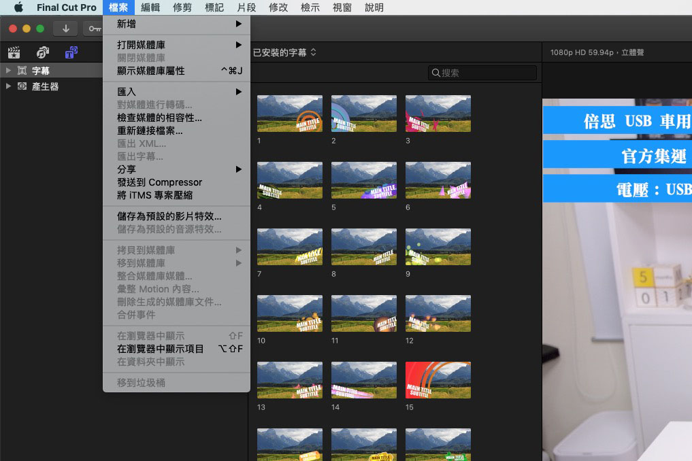The height and width of the screenshot is (461, 692).
Task: Expand the 產生器 disclosure triangle
Action: click(7, 87)
